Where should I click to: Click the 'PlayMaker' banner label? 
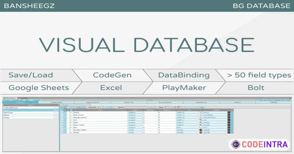tap(184, 88)
